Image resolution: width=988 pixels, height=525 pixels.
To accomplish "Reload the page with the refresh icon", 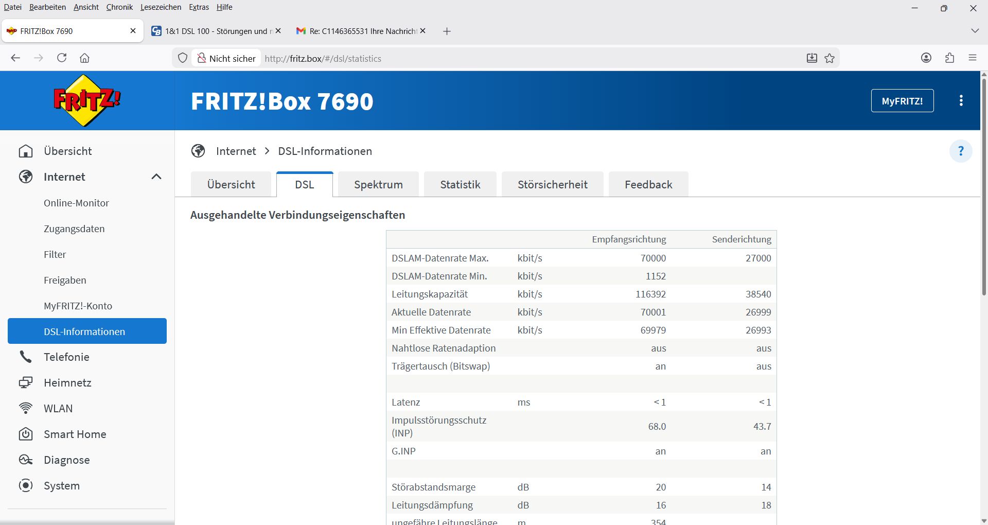I will point(62,58).
